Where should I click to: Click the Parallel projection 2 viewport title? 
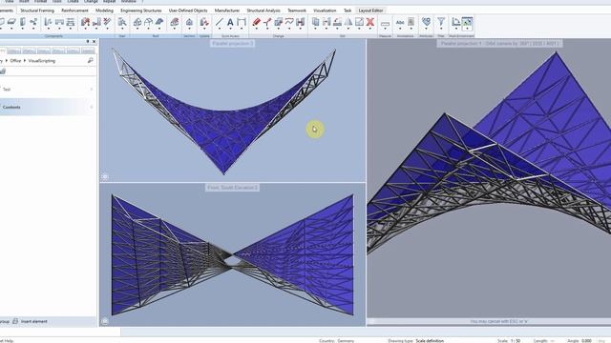(232, 43)
